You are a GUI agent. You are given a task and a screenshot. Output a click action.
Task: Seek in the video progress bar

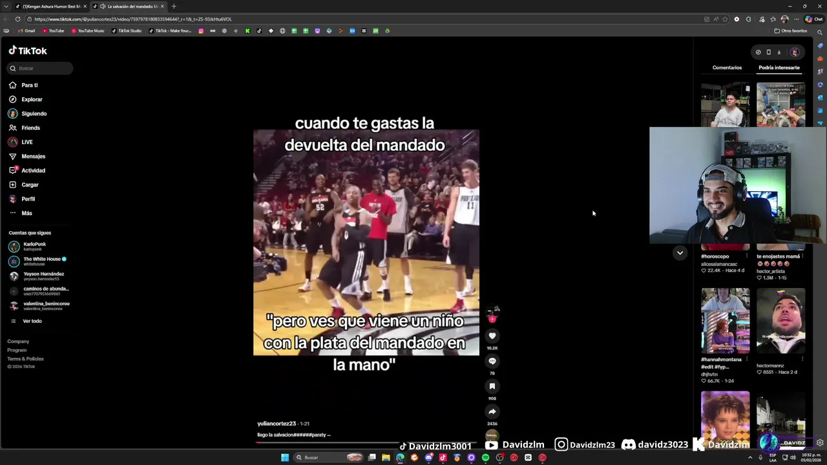click(x=366, y=442)
